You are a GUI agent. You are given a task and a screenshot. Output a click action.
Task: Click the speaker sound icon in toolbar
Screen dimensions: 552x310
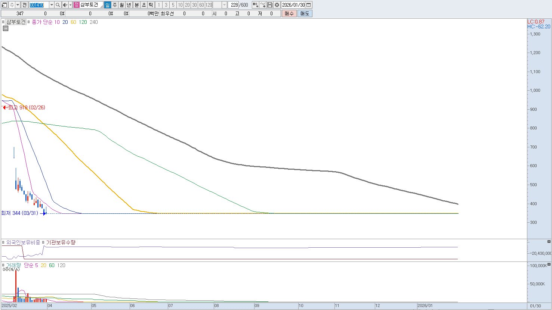pyautogui.click(x=65, y=5)
